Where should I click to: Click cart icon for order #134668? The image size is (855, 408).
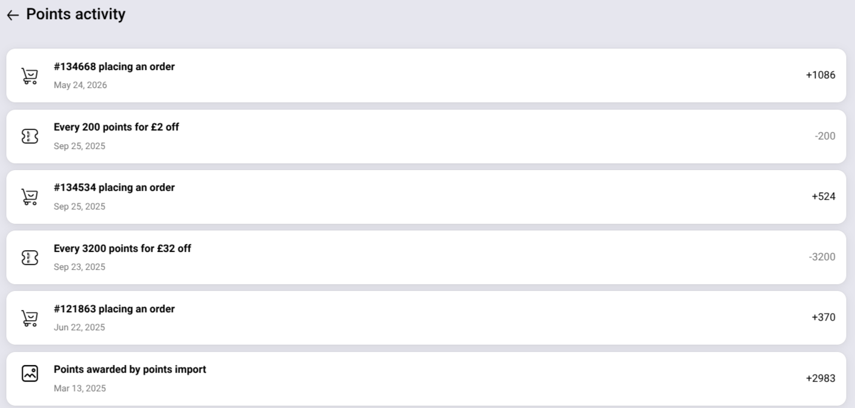(30, 76)
